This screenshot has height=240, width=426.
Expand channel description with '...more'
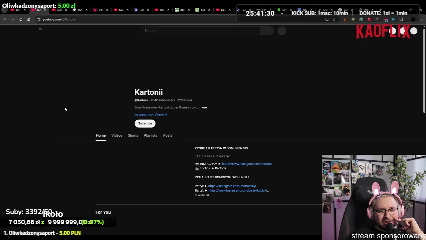(x=202, y=107)
